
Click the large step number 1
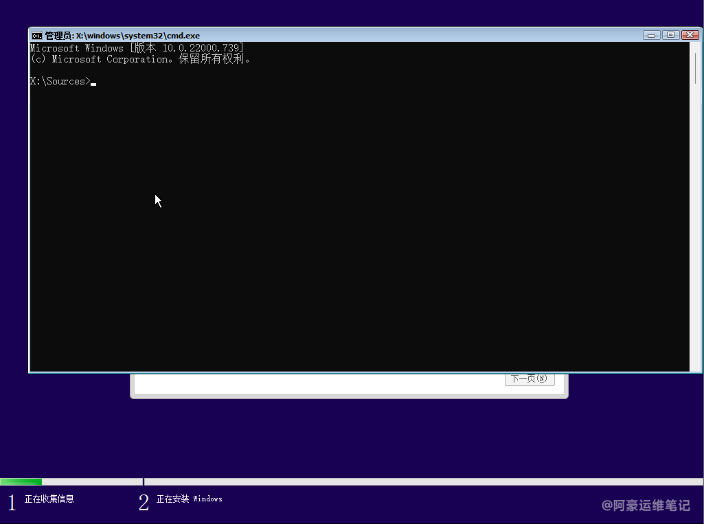(11, 503)
